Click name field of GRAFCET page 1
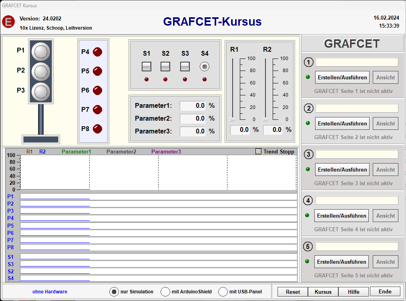This screenshot has height=301, width=406. click(x=357, y=62)
